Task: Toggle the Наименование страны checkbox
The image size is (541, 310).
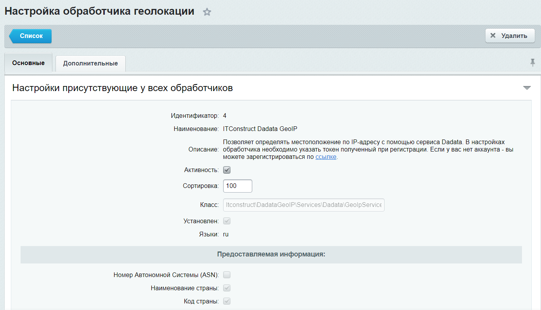Action: (227, 288)
